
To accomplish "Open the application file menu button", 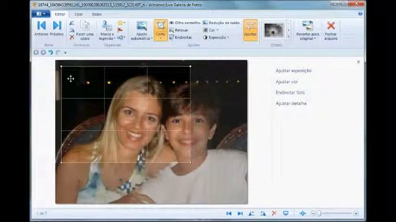I will coord(41,14).
